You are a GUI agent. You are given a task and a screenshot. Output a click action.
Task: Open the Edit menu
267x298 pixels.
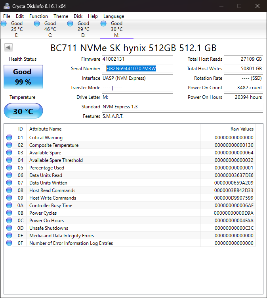pos(20,16)
